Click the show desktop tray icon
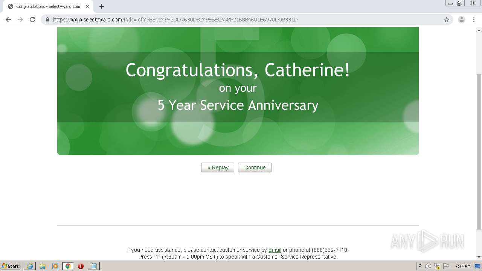This screenshot has height=271, width=482. click(x=478, y=266)
